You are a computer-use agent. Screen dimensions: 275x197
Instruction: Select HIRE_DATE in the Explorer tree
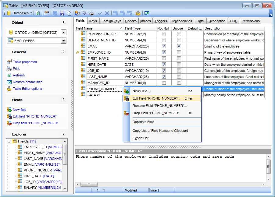33,176
